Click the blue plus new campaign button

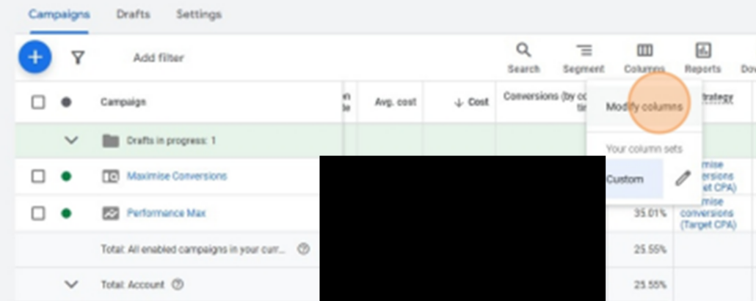click(x=34, y=57)
